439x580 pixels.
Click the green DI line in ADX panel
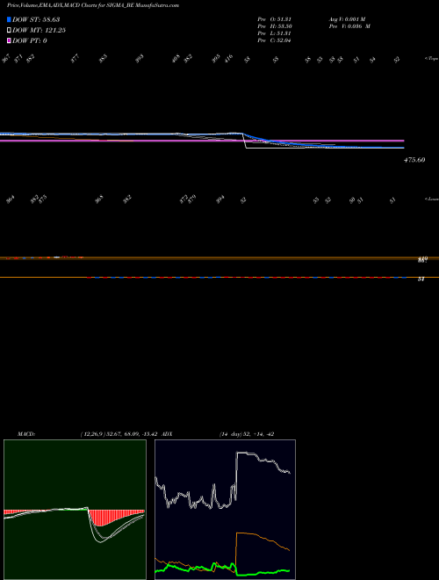[x=222, y=569]
